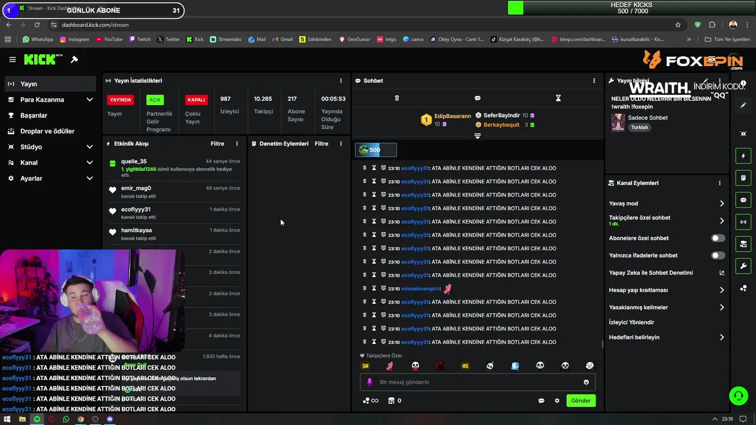This screenshot has height=425, width=756.
Task: Open Takipçilere özel sohbet options arrow
Action: (722, 221)
